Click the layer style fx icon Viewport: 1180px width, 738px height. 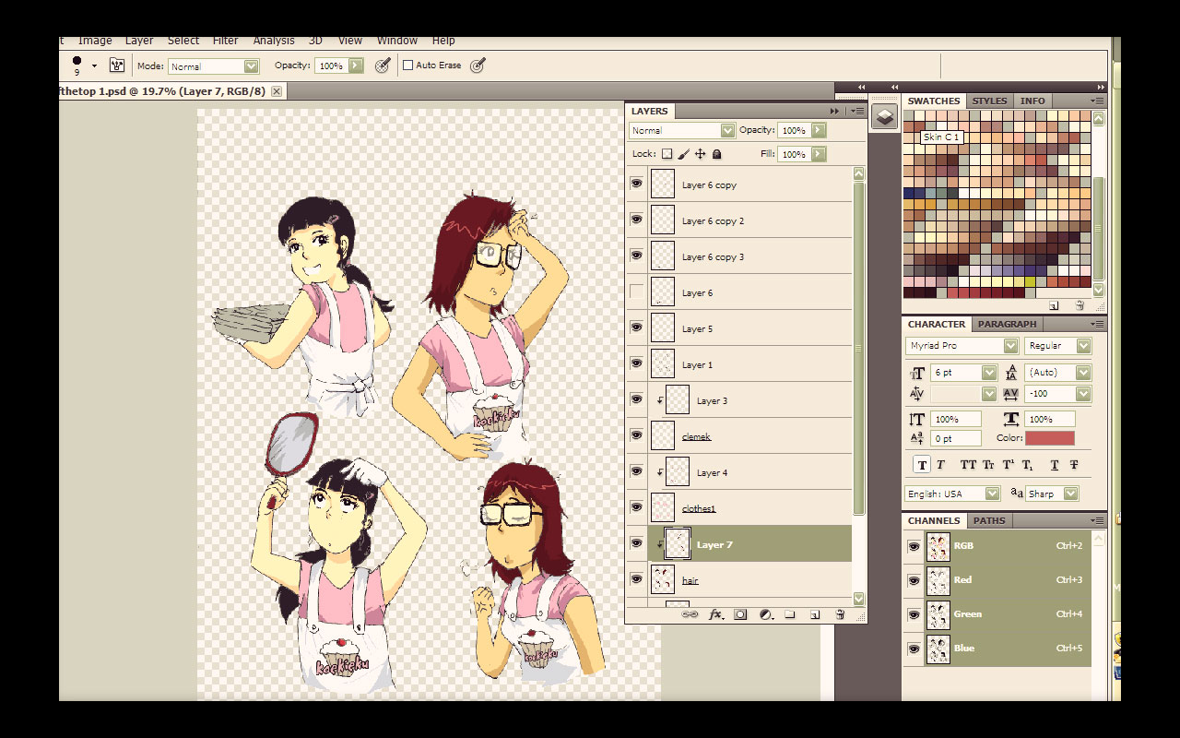tap(715, 614)
